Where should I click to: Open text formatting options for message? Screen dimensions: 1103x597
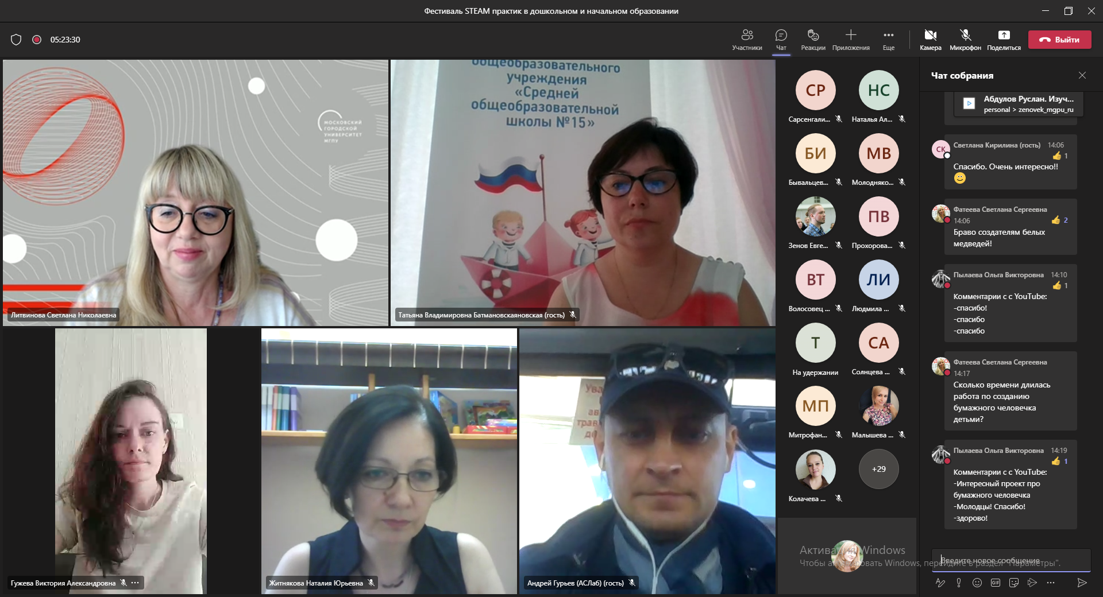click(x=940, y=583)
